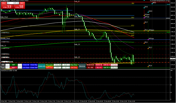Click the 0.01 lot field left of BUY
The image size is (176, 103).
(7, 66)
